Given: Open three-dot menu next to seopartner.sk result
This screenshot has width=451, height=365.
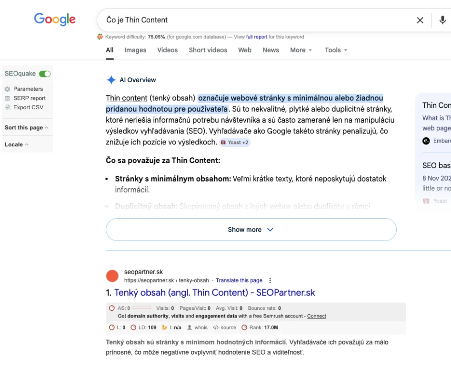Looking at the screenshot, I should [x=271, y=280].
